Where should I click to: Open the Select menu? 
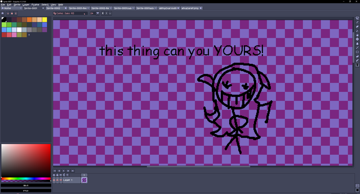tap(45, 4)
